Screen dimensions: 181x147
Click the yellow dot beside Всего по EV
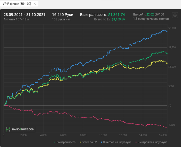[x=80, y=142]
